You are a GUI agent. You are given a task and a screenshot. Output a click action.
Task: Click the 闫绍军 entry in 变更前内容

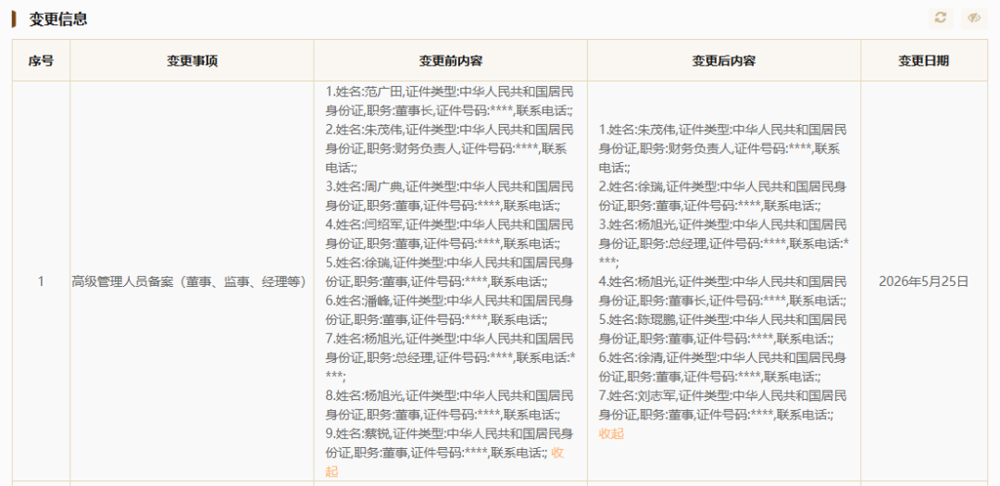click(450, 233)
